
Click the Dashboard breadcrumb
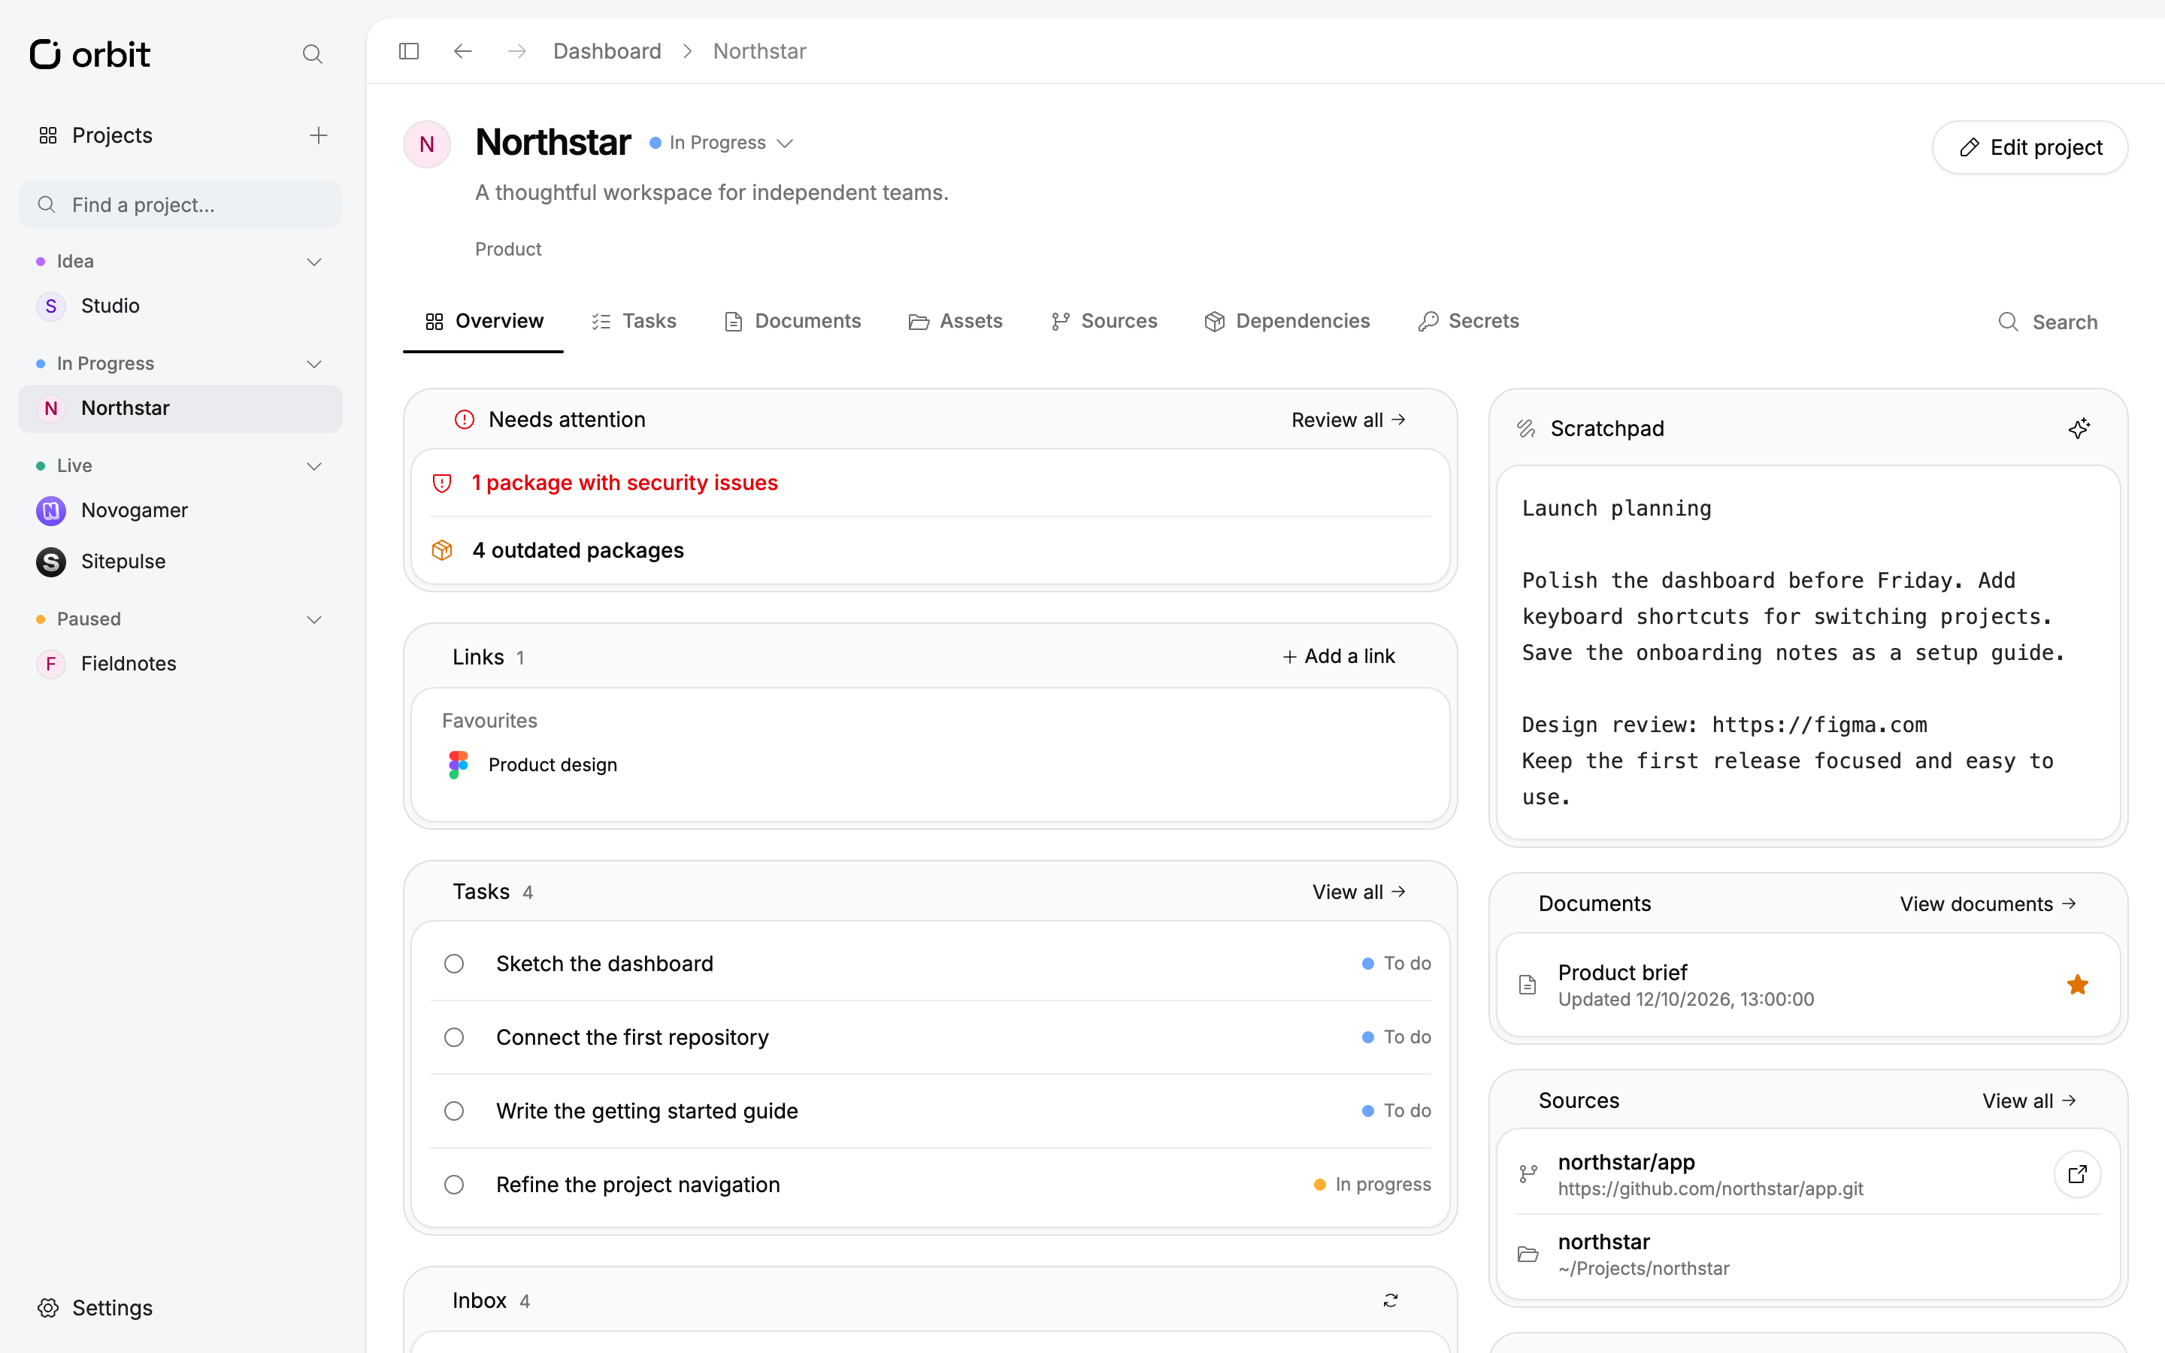click(x=607, y=51)
